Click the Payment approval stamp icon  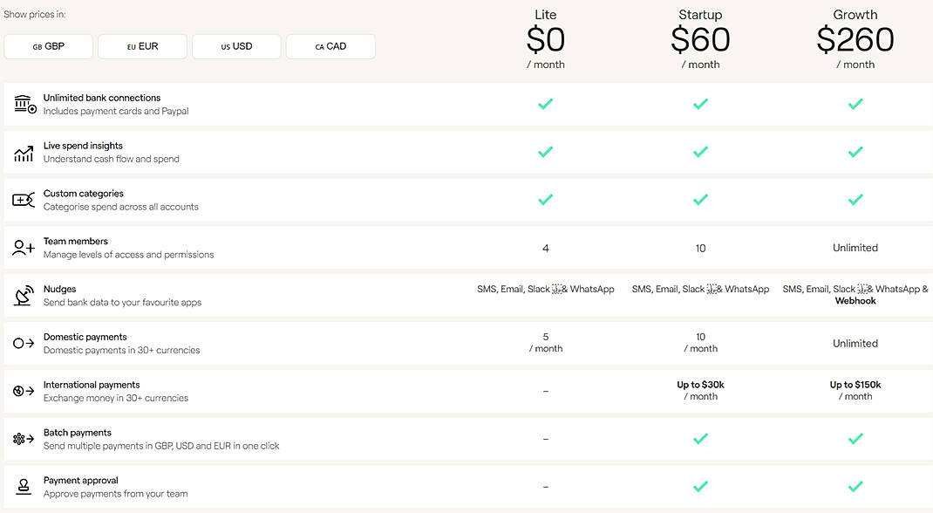[x=24, y=487]
